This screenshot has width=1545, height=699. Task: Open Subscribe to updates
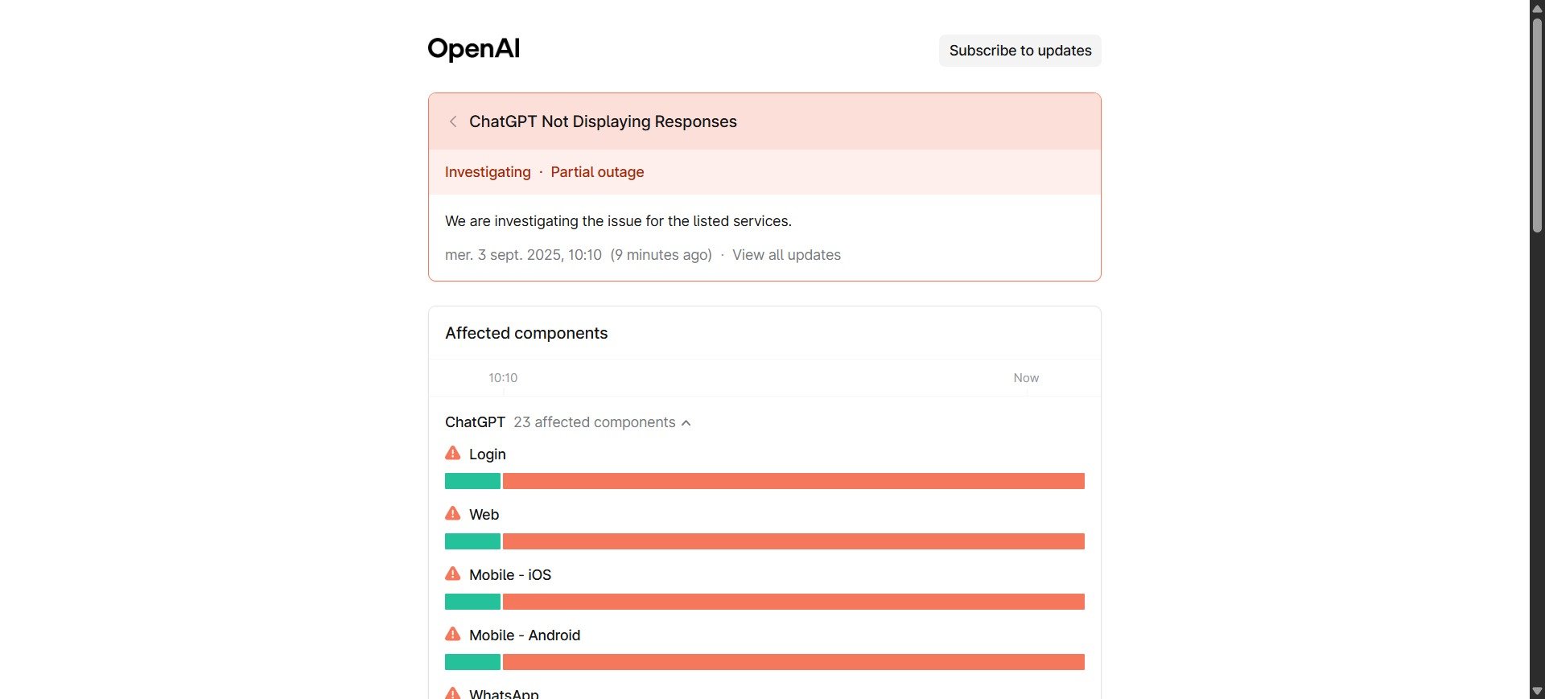coord(1020,50)
